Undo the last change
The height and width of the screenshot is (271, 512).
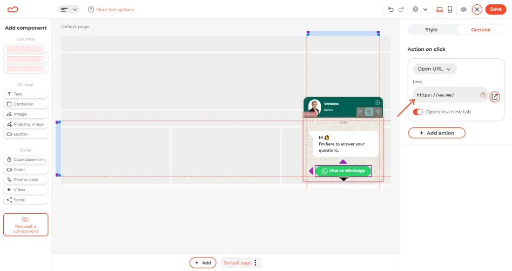pos(390,10)
